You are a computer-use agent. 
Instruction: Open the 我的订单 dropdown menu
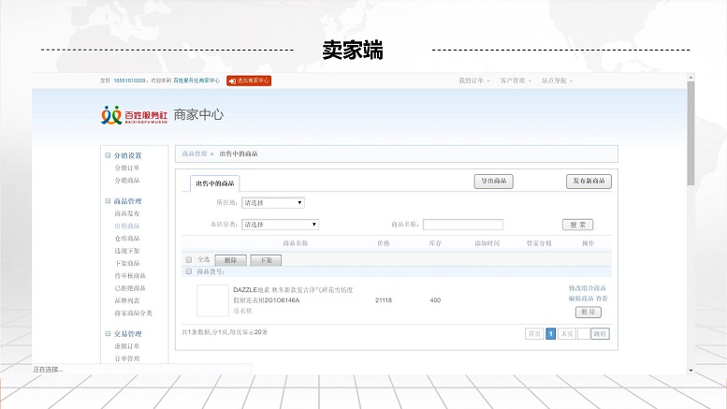[x=473, y=80]
